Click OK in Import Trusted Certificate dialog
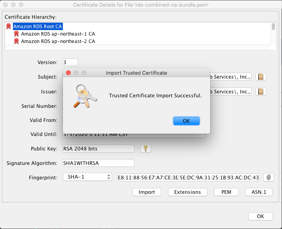 186,121
